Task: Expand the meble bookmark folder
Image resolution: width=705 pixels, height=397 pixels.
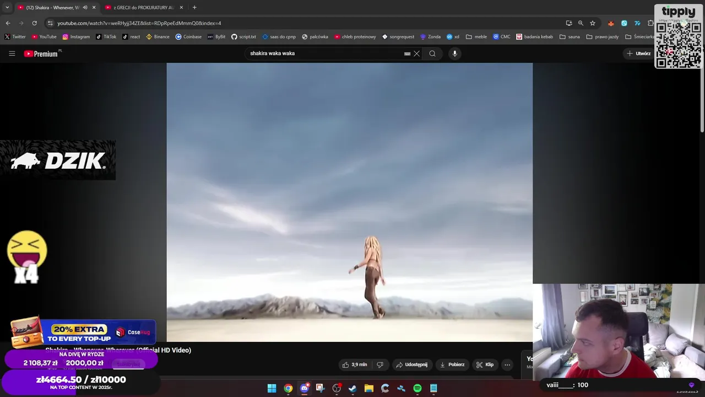Action: (476, 37)
